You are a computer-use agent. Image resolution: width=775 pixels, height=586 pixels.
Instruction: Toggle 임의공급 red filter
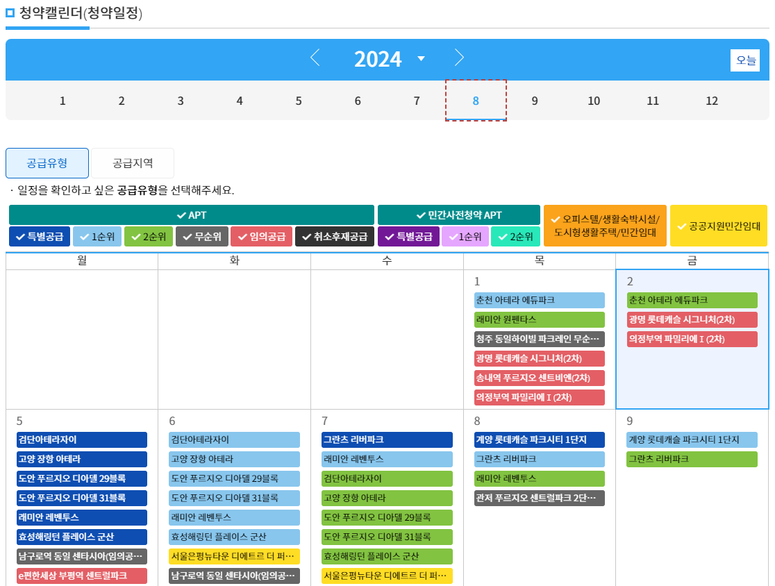click(x=262, y=237)
